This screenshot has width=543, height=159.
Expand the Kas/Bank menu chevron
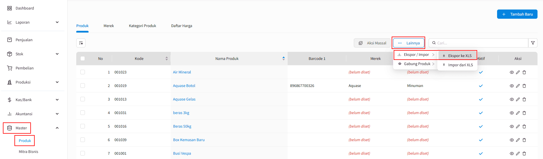[57, 100]
